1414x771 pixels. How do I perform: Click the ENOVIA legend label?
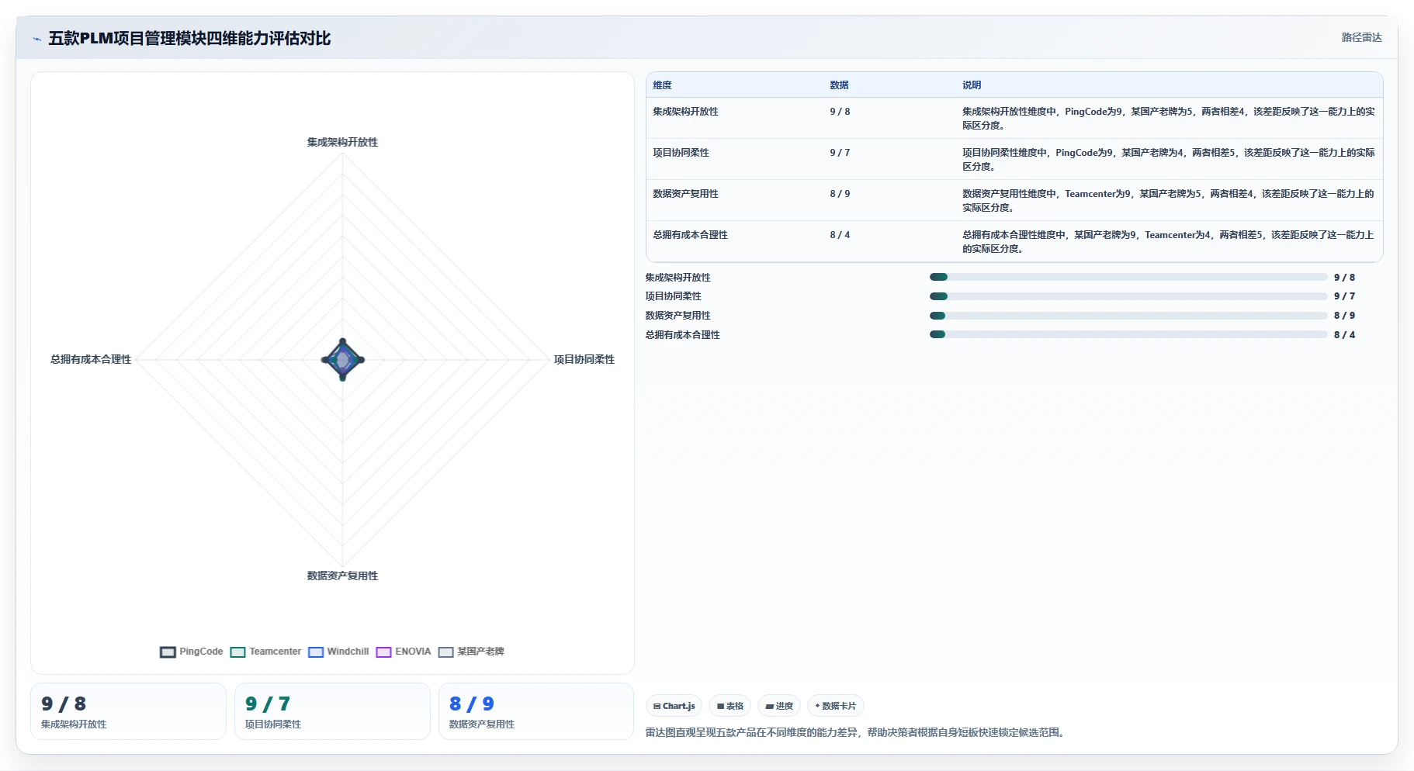pos(413,652)
